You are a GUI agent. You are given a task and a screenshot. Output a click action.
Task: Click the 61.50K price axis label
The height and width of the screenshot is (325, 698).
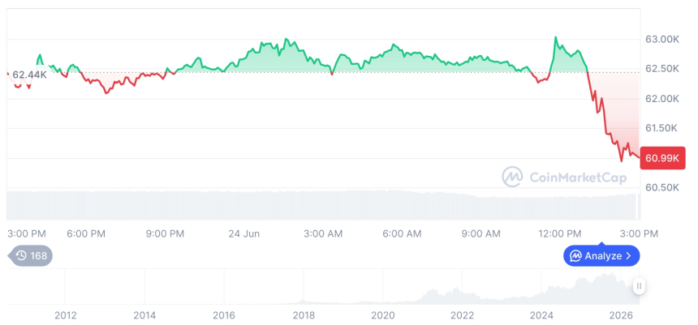(662, 128)
